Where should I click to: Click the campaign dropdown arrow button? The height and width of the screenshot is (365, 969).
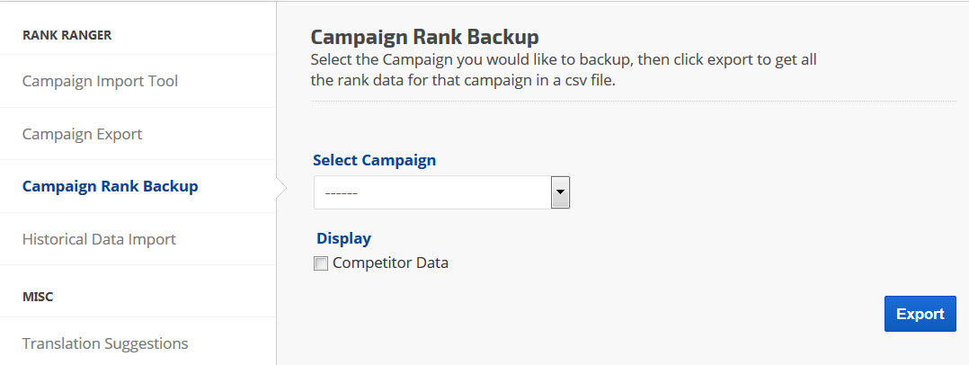[x=560, y=192]
